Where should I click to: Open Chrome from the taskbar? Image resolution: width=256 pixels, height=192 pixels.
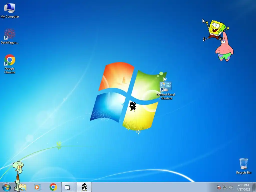coord(53,187)
